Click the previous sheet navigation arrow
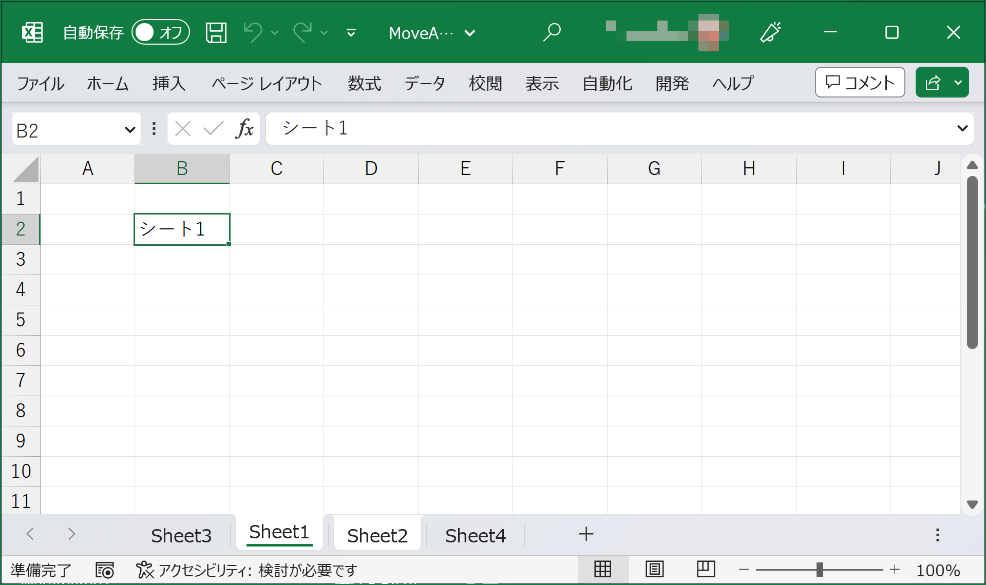Image resolution: width=986 pixels, height=585 pixels. (x=30, y=534)
